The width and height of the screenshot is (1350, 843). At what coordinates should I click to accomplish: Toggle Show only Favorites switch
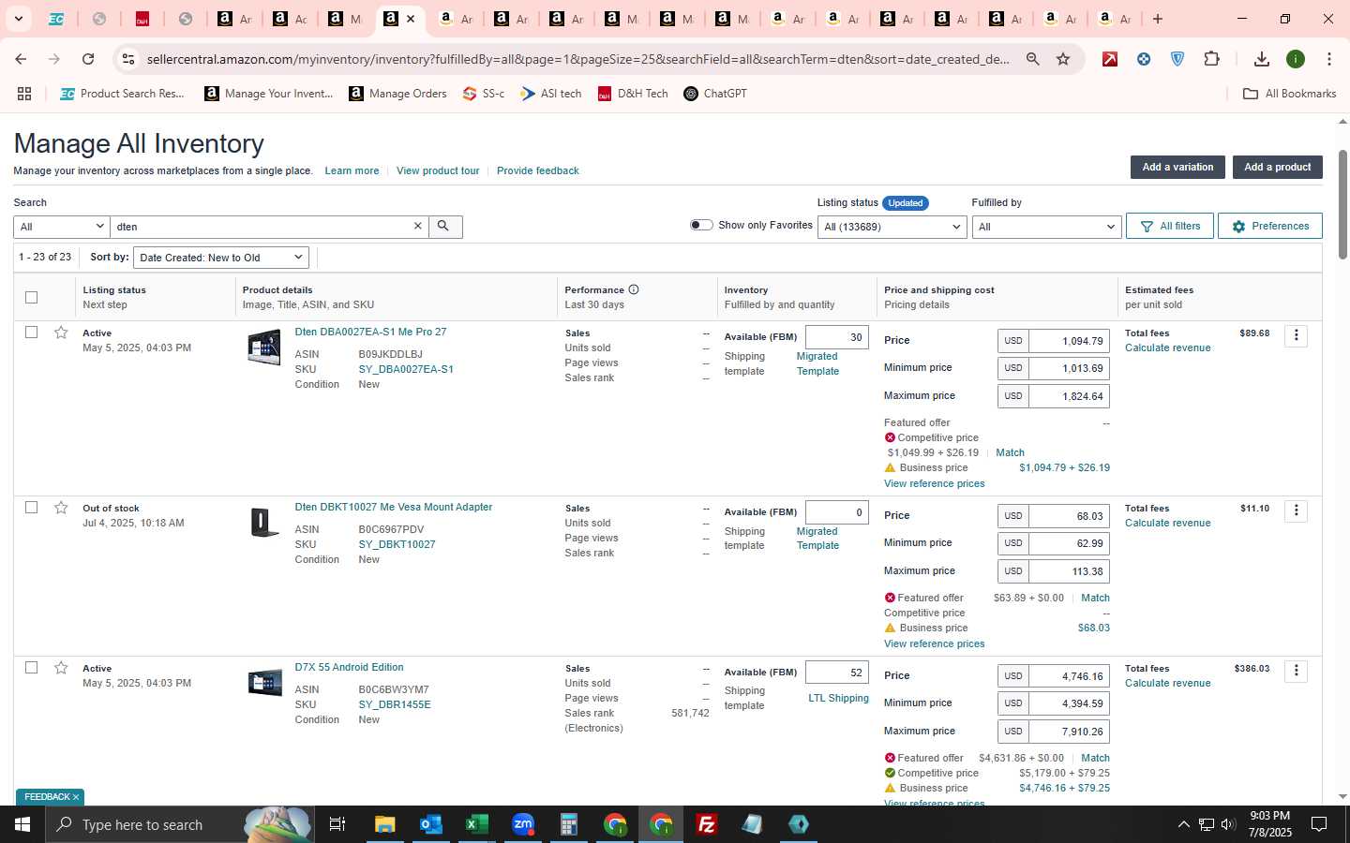[x=701, y=225]
